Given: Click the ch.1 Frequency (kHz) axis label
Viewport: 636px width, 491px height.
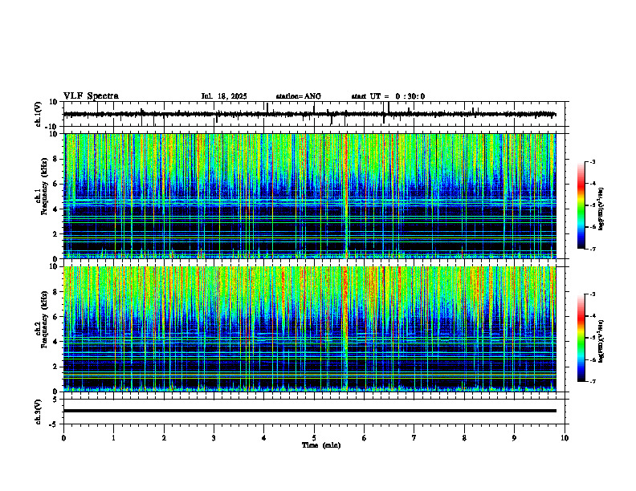Looking at the screenshot, I should click(42, 196).
